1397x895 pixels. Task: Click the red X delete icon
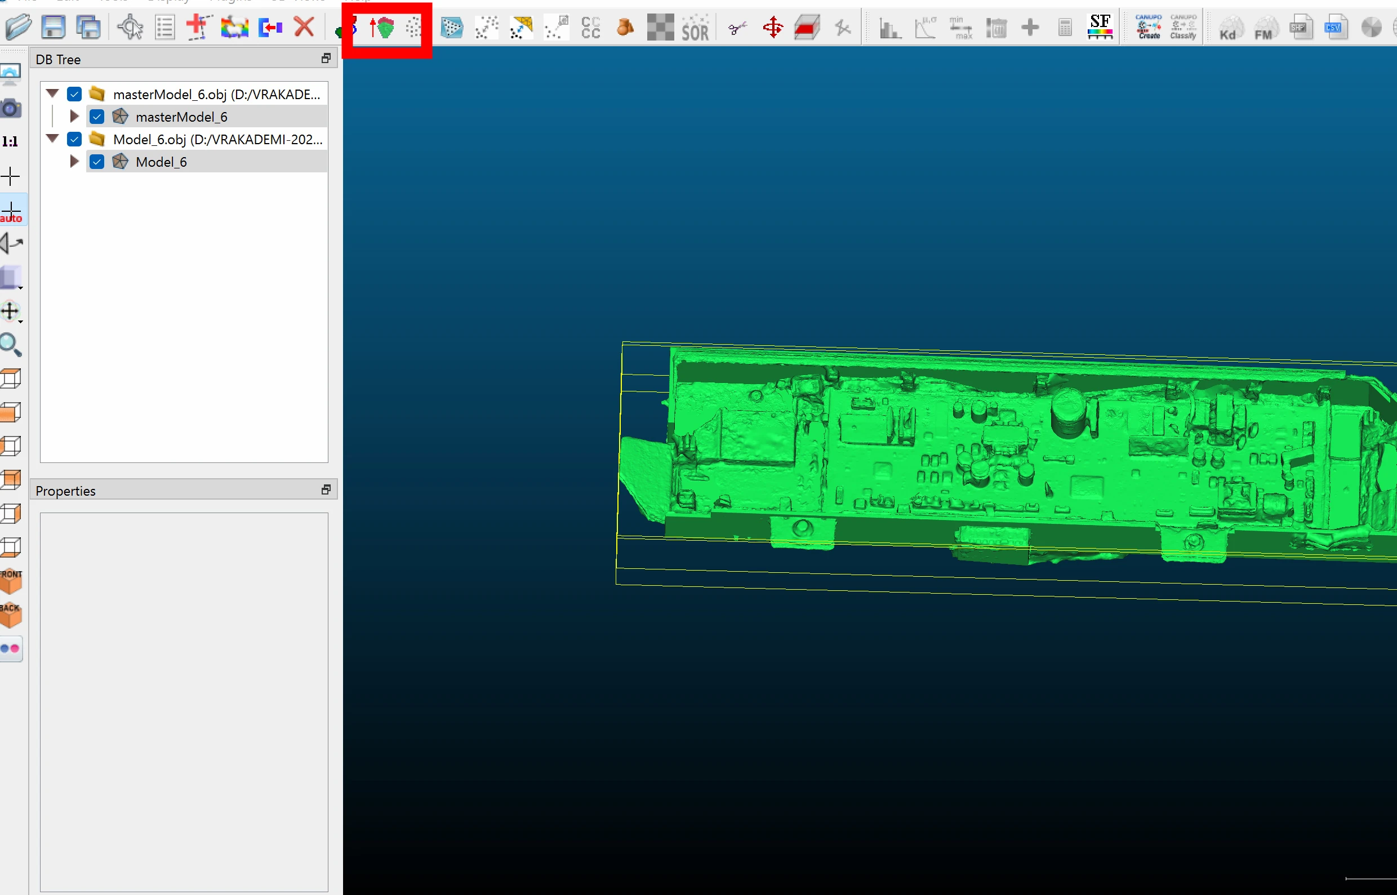click(304, 26)
